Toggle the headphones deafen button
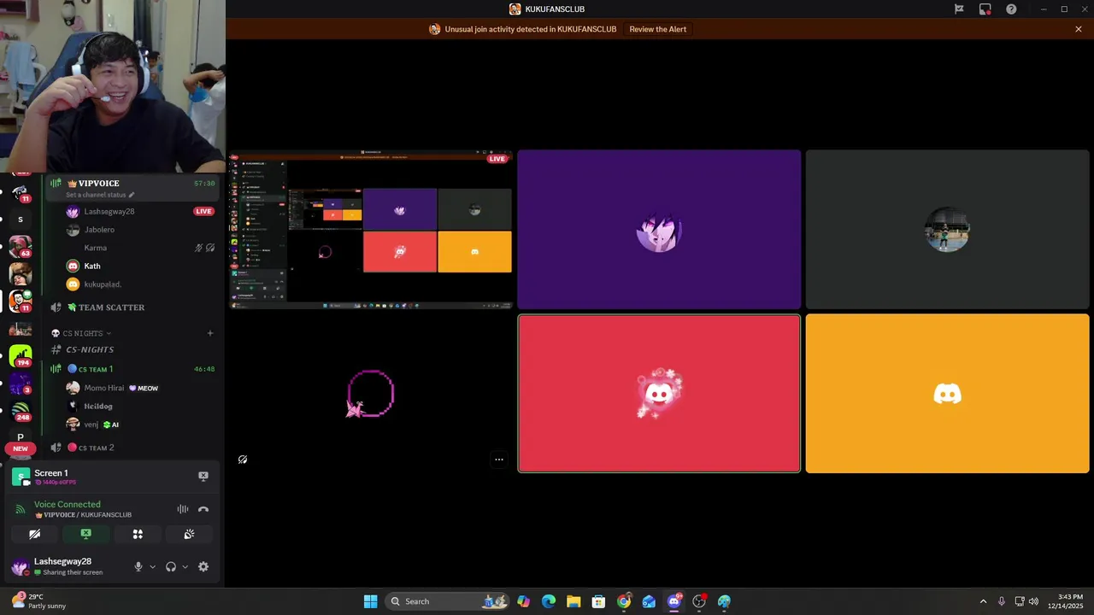Screen dimensions: 1094x615 click(171, 566)
